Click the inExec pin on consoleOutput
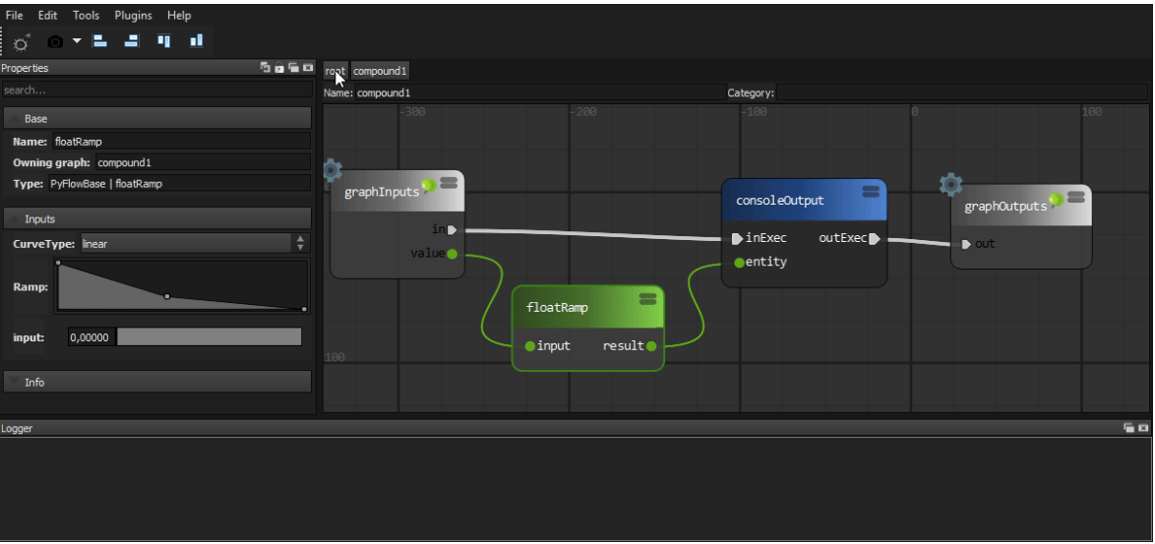1155x544 pixels. coord(737,238)
